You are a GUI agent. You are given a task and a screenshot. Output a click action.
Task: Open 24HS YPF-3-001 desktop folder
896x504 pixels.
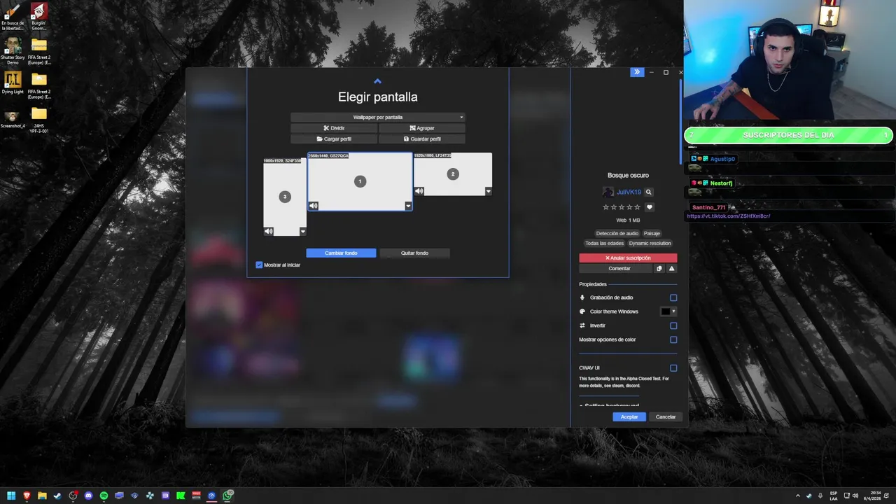click(39, 120)
